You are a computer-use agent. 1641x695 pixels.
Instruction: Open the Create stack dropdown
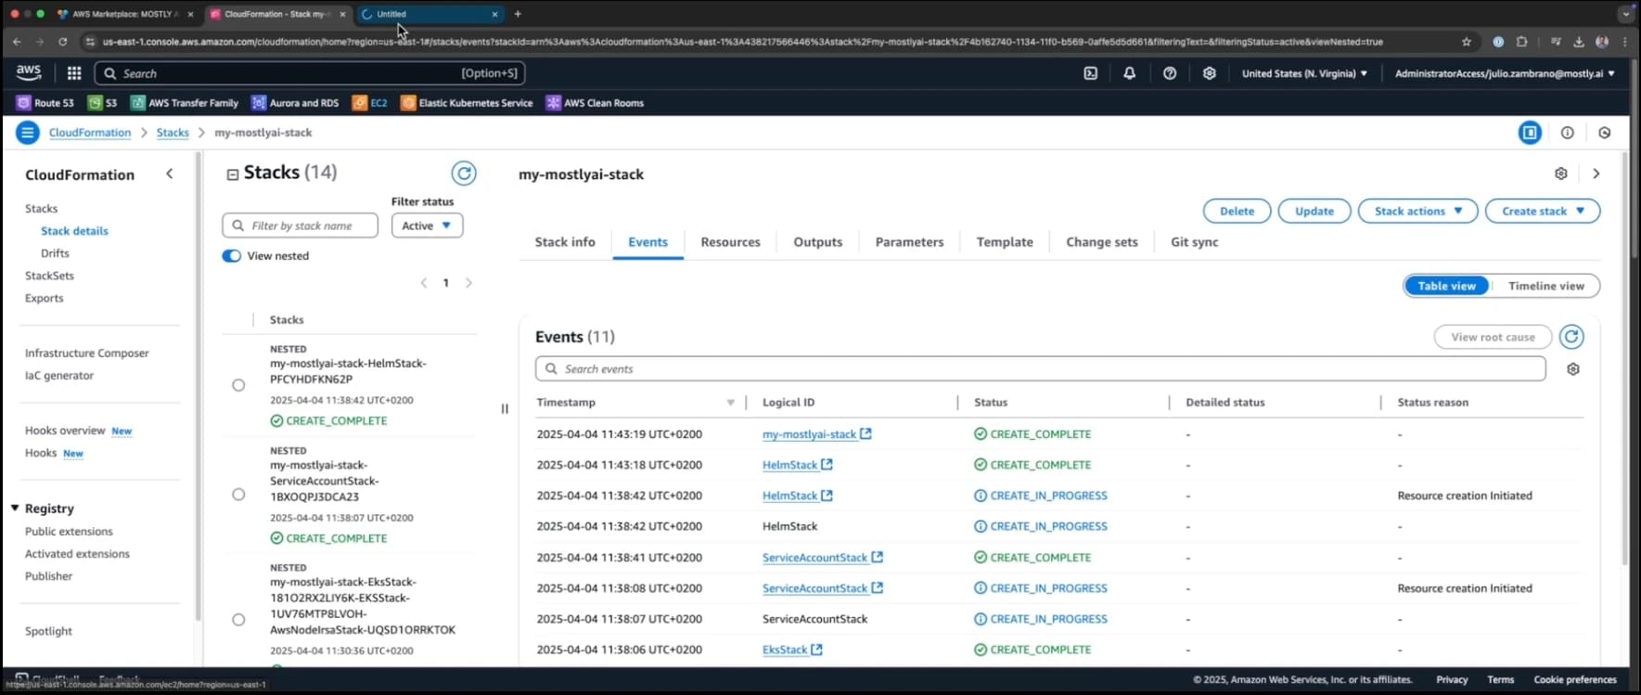tap(1542, 212)
